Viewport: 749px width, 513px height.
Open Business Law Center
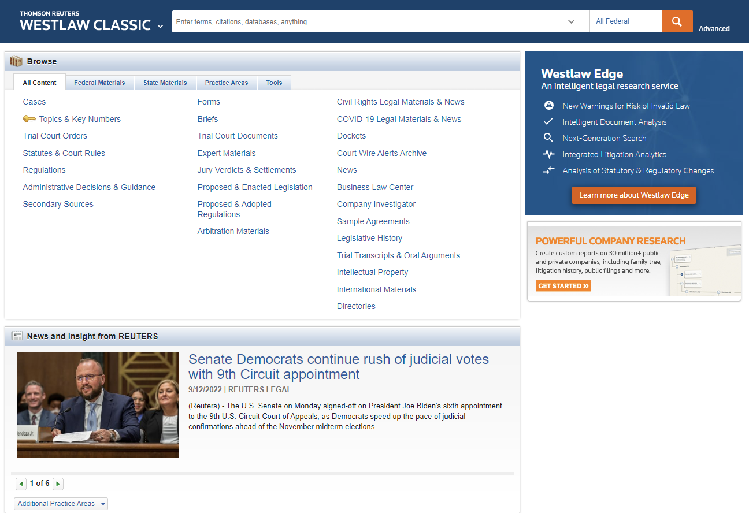pyautogui.click(x=375, y=187)
